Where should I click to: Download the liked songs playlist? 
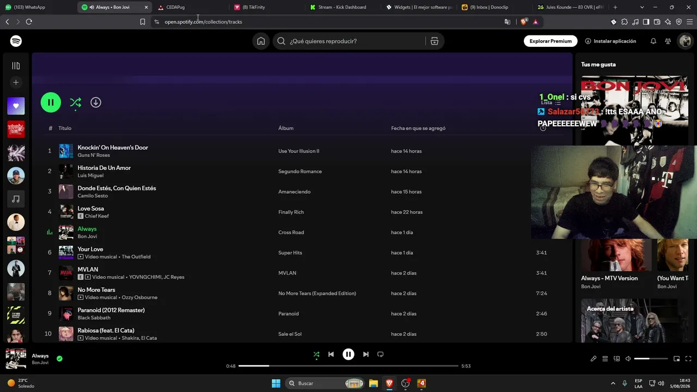pos(96,102)
